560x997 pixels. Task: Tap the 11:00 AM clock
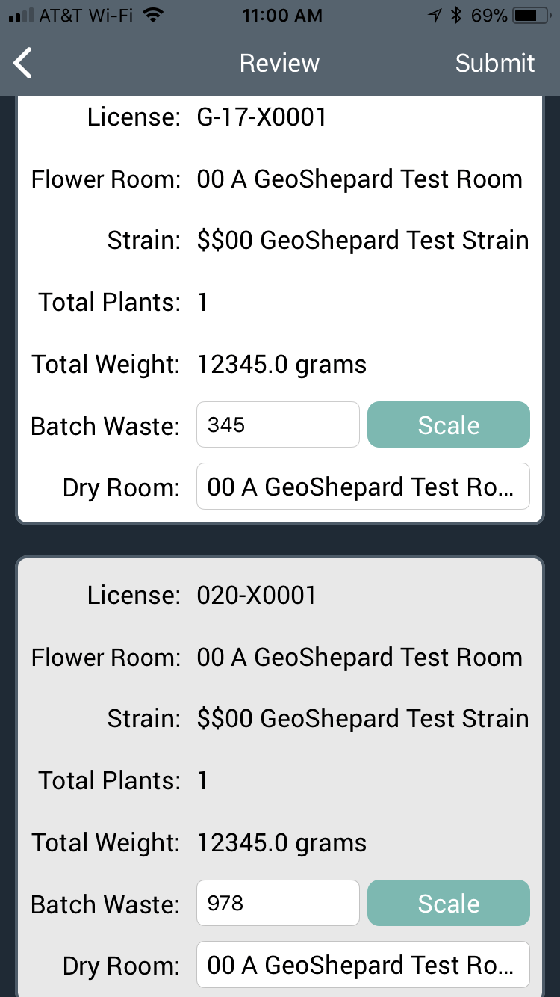(x=282, y=16)
